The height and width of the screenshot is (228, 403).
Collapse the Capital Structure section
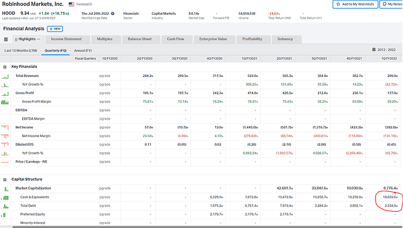click(5, 180)
